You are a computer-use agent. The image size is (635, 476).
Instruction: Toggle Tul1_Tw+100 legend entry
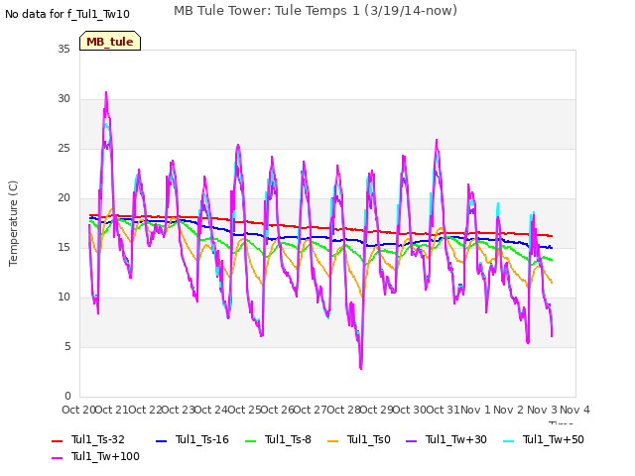tap(95, 456)
